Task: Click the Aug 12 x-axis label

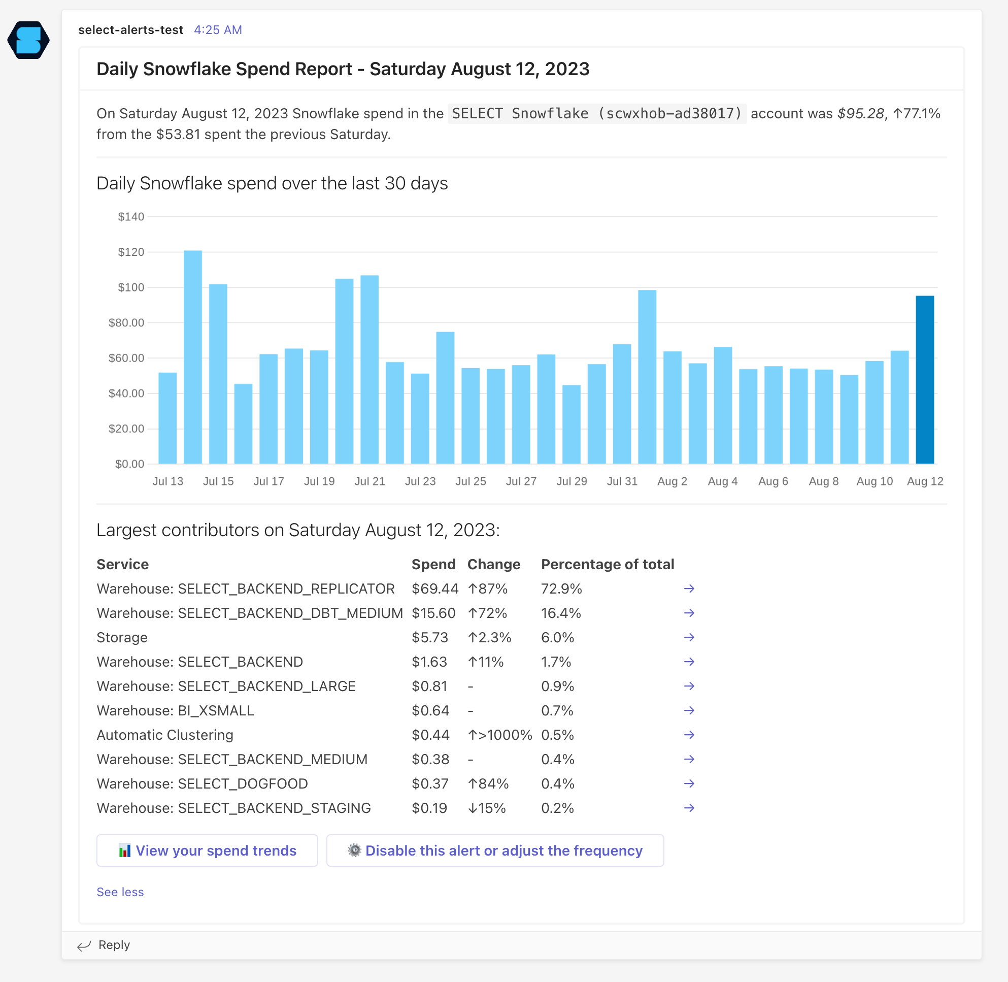Action: tap(925, 481)
